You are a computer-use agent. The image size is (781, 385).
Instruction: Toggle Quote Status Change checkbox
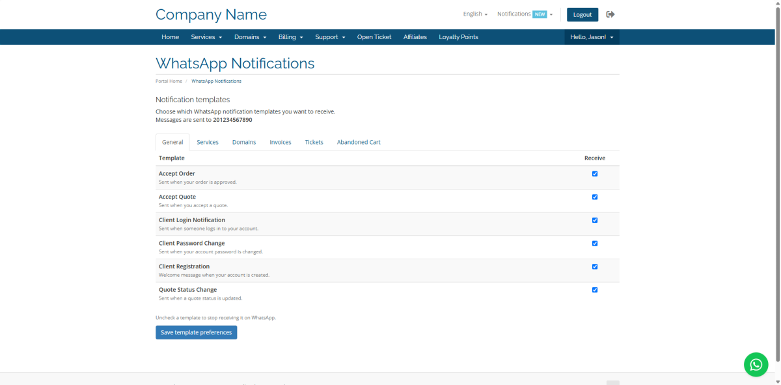tap(595, 290)
